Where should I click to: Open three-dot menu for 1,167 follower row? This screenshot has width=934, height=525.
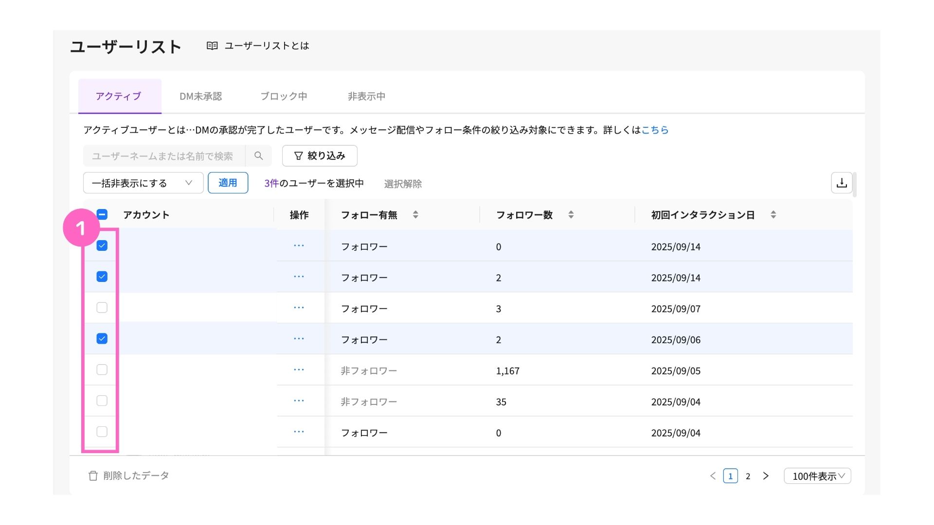pyautogui.click(x=299, y=370)
